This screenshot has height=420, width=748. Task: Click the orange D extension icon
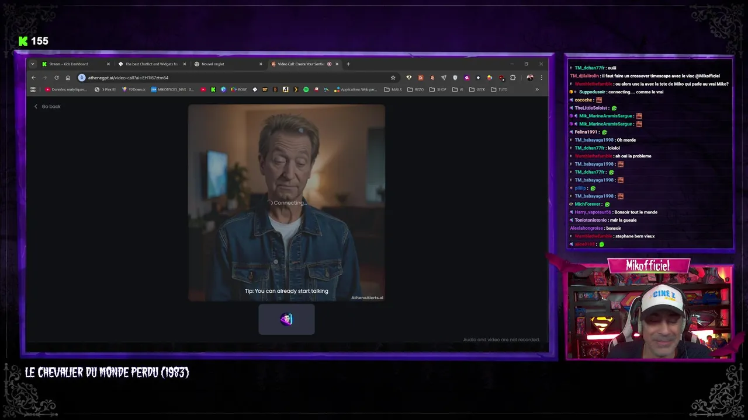click(x=421, y=78)
